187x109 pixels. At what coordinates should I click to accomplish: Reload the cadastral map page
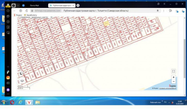point(27,11)
